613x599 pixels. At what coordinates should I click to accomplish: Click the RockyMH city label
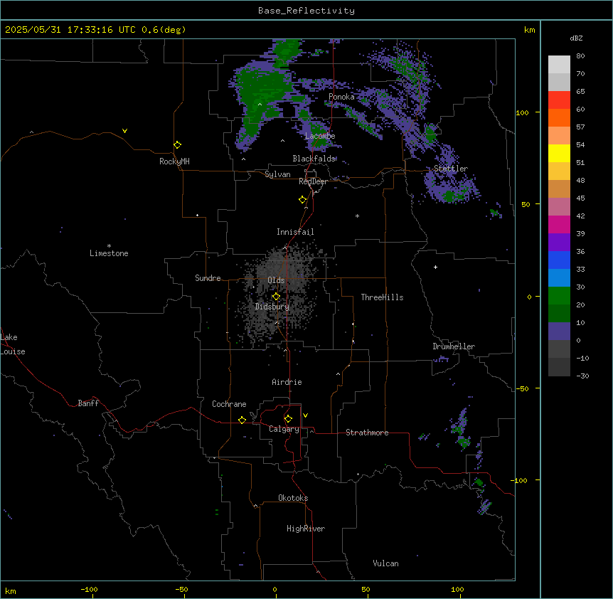coord(174,161)
